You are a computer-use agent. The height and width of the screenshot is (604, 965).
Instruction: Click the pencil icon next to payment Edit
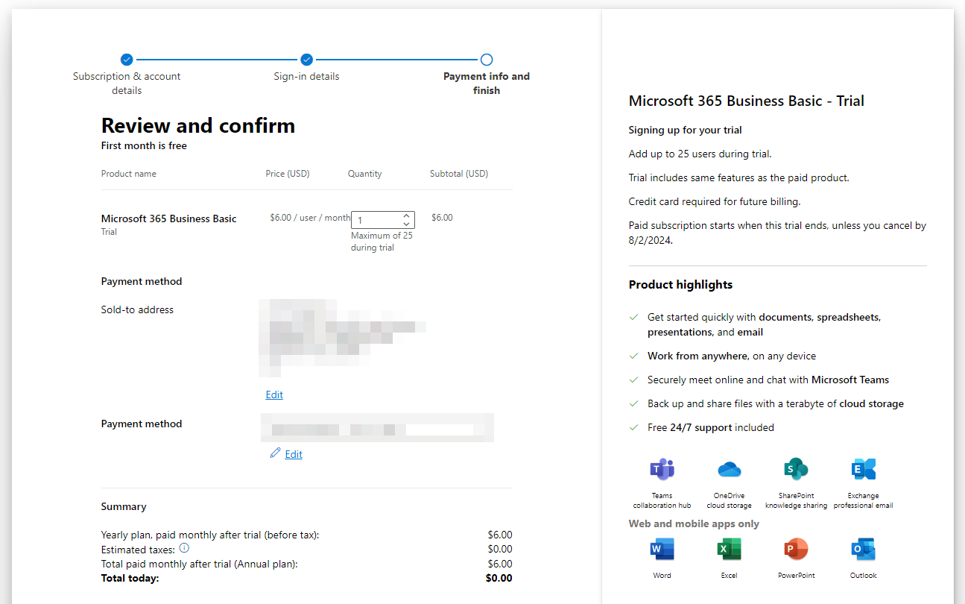275,453
